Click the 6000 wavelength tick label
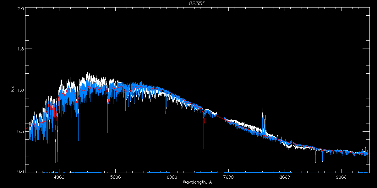377x188 pixels. pyautogui.click(x=172, y=177)
